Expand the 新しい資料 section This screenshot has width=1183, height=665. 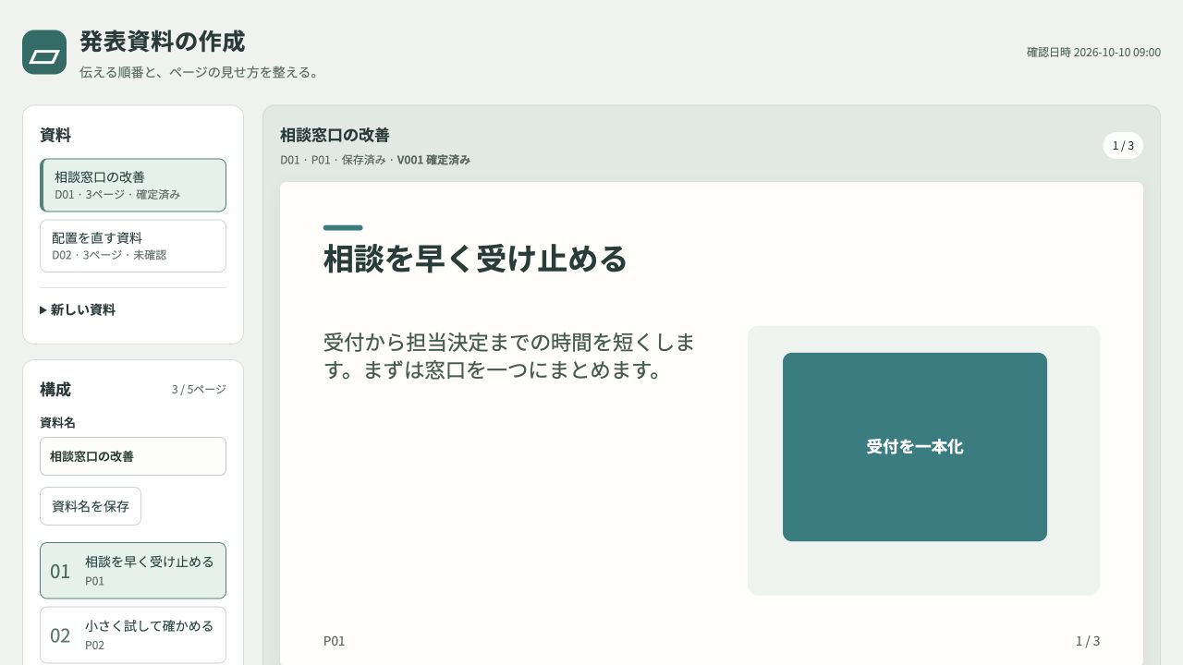(x=78, y=310)
